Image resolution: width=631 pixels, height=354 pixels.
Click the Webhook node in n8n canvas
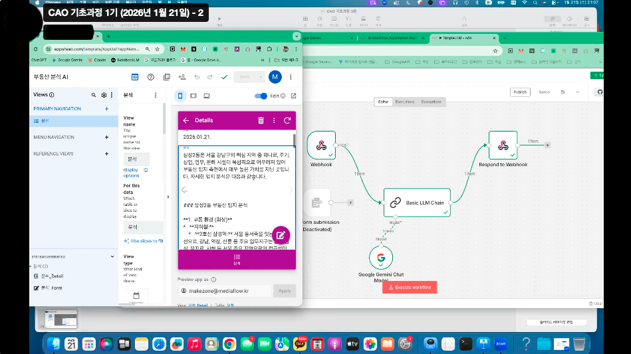pyautogui.click(x=321, y=145)
